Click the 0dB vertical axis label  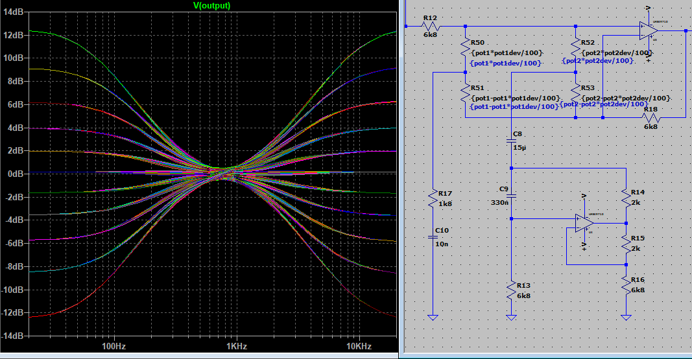[16, 174]
